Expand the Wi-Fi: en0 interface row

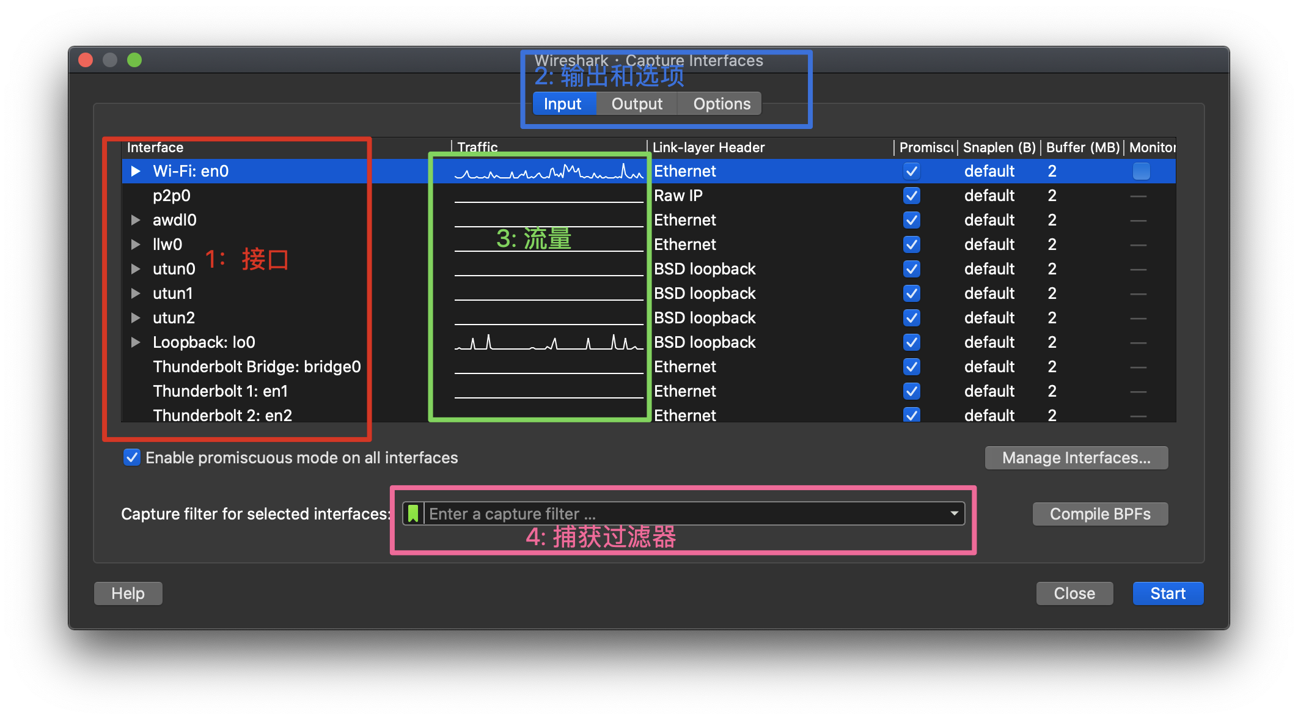tap(136, 171)
